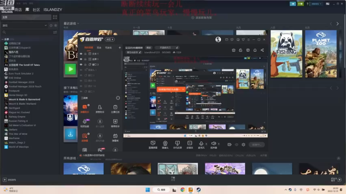Viewport: 346px width, 194px height.
Task: Click the 麦克风 microphone icon
Action: 201,144
